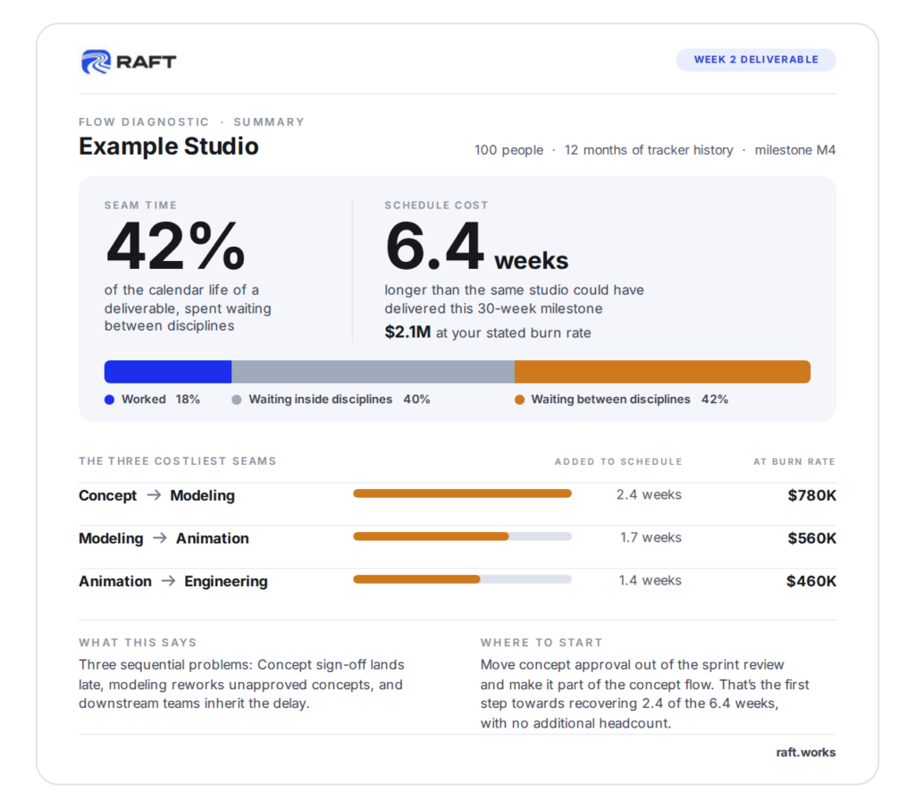
Task: Click the FLOW DIAGNOSTIC label
Action: pos(144,122)
